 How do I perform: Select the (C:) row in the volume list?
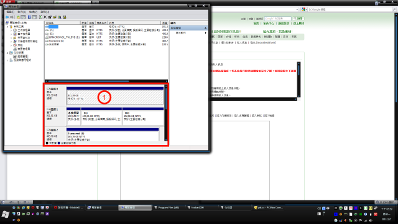tap(106, 30)
